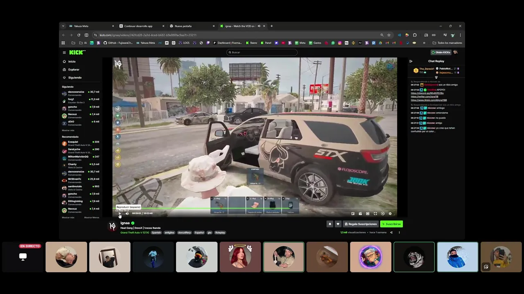
Task: Click Regala Suscripciones button
Action: 361,224
